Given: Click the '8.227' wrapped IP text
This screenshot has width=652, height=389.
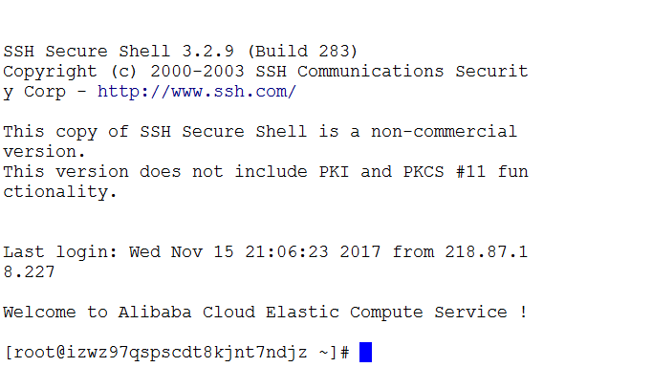Looking at the screenshot, I should pyautogui.click(x=29, y=272).
